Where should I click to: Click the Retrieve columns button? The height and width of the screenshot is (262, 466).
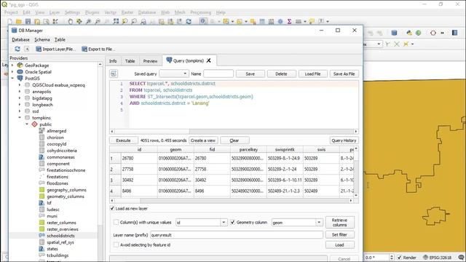pyautogui.click(x=340, y=222)
